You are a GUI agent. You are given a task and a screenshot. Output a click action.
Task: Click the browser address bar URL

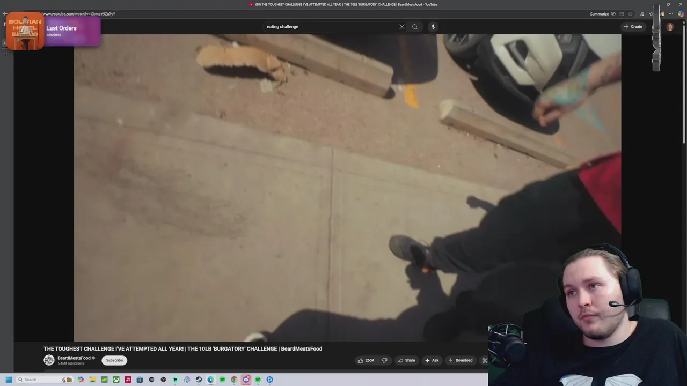point(78,14)
